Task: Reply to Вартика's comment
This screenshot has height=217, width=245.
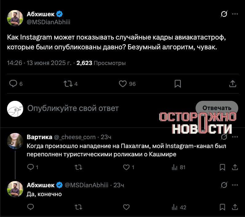Action: [31, 167]
